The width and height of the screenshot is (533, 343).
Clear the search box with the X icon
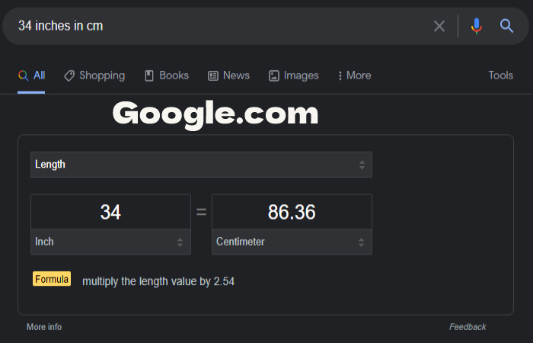pos(439,26)
